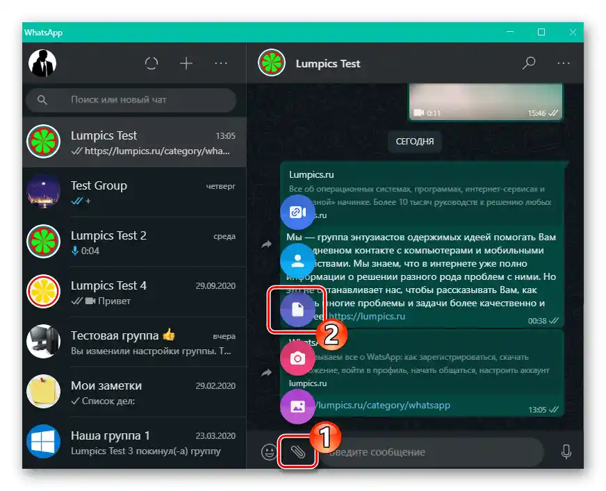Click the message input field
Image resolution: width=606 pixels, height=491 pixels.
coord(433,452)
